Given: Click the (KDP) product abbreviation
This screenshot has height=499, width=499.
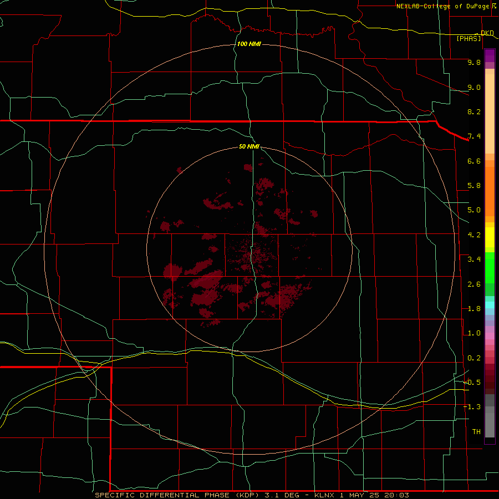Looking at the screenshot, I should coord(247,495).
